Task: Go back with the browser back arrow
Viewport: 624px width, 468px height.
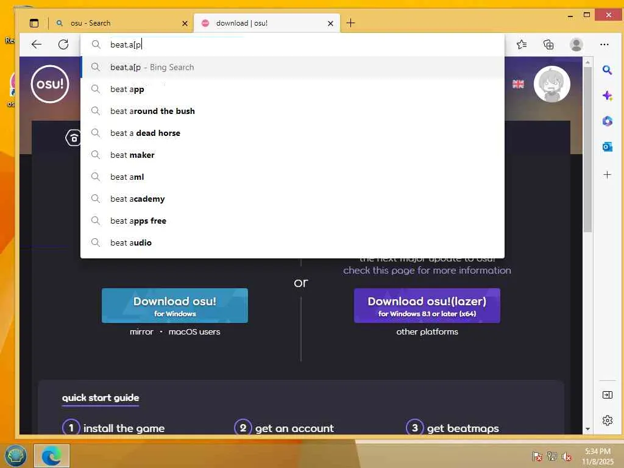Action: point(37,44)
